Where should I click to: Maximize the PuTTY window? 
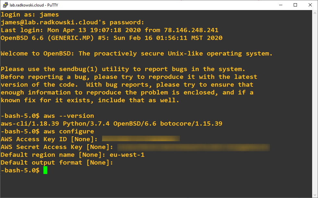(x=295, y=5)
